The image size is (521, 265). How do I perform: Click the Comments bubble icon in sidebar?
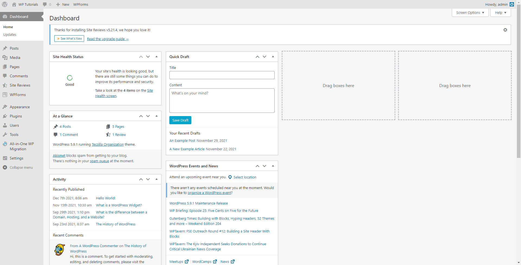pyautogui.click(x=5, y=76)
